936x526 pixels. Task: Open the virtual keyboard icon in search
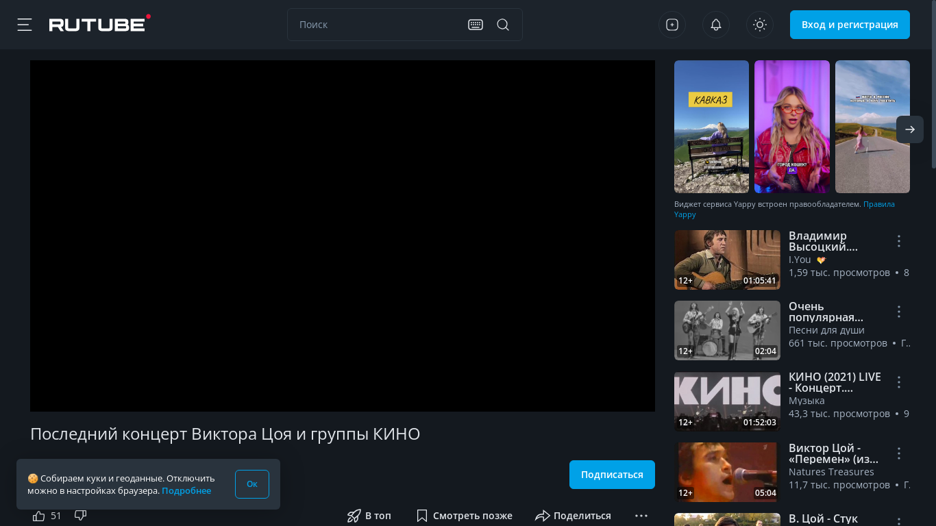click(476, 25)
